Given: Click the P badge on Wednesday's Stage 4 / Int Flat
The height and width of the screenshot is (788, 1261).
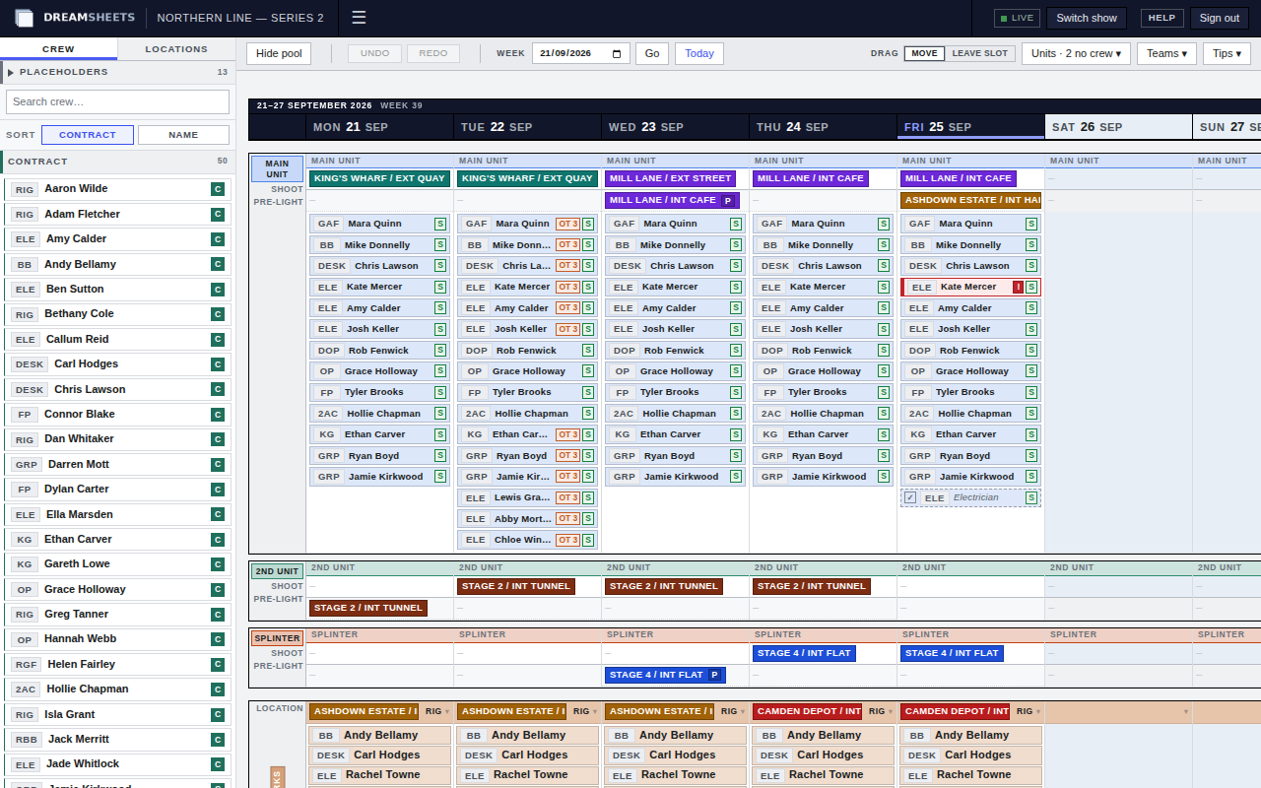Looking at the screenshot, I should [x=714, y=675].
